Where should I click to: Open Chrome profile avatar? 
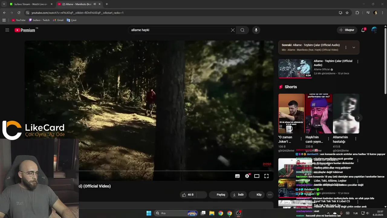pyautogui.click(x=375, y=13)
